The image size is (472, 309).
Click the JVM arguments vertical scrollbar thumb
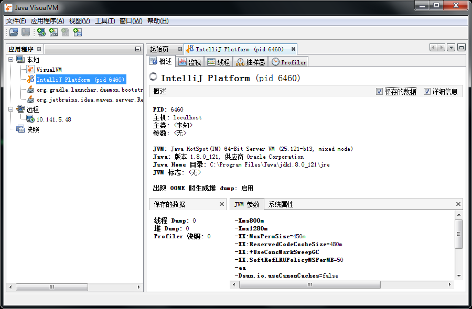459,234
